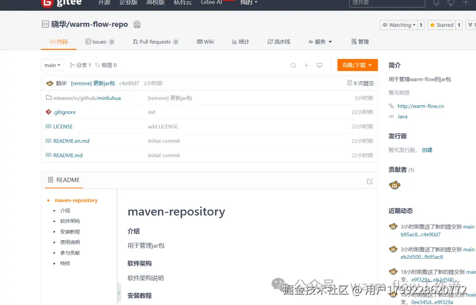Jump to 使用说明 in README outline
Viewport: 476px width, 305px height.
coord(70,242)
